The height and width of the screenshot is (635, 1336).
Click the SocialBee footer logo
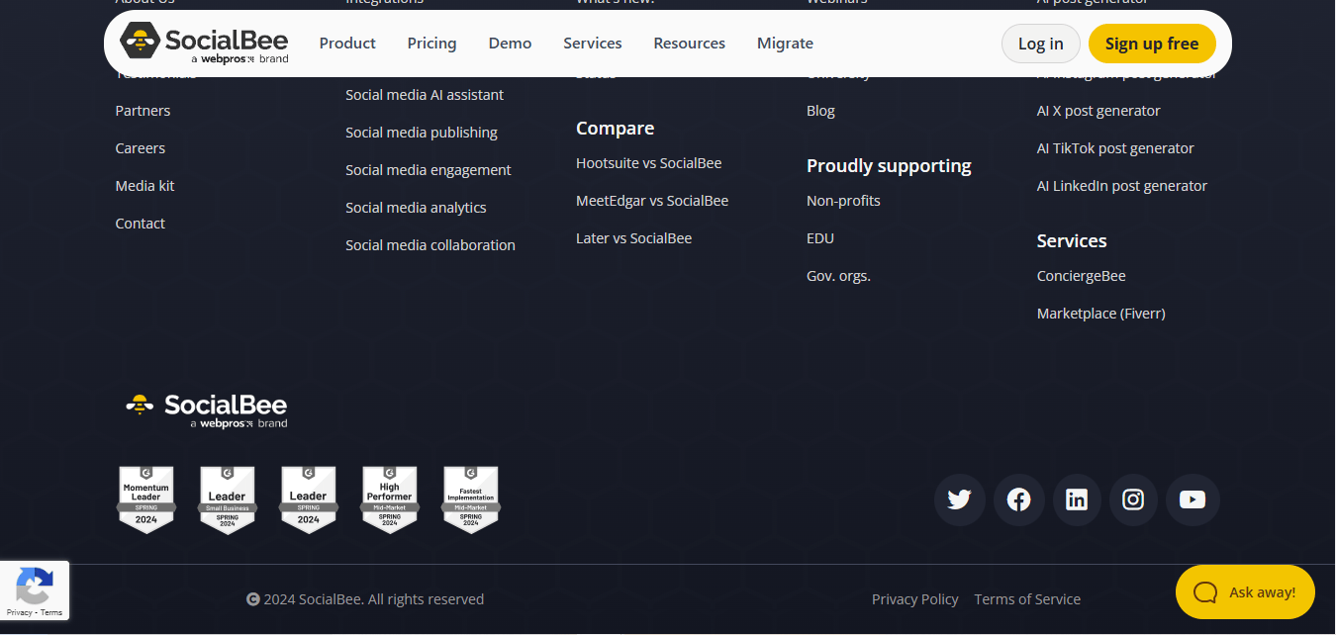206,410
